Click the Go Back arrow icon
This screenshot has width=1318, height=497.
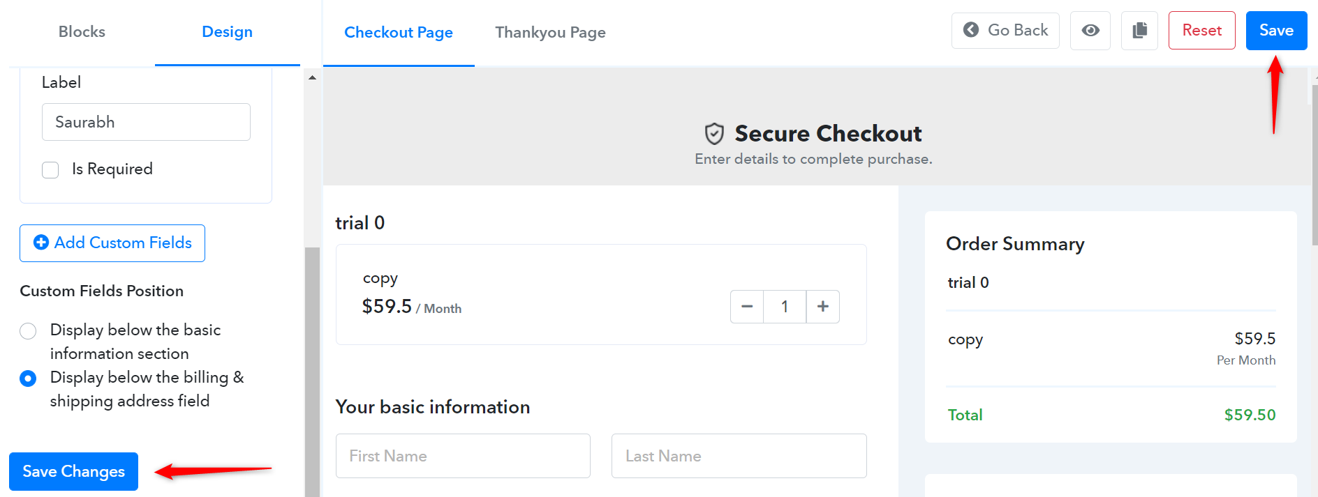click(x=971, y=30)
